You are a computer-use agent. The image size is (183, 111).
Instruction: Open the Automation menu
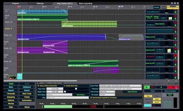coord(27,100)
